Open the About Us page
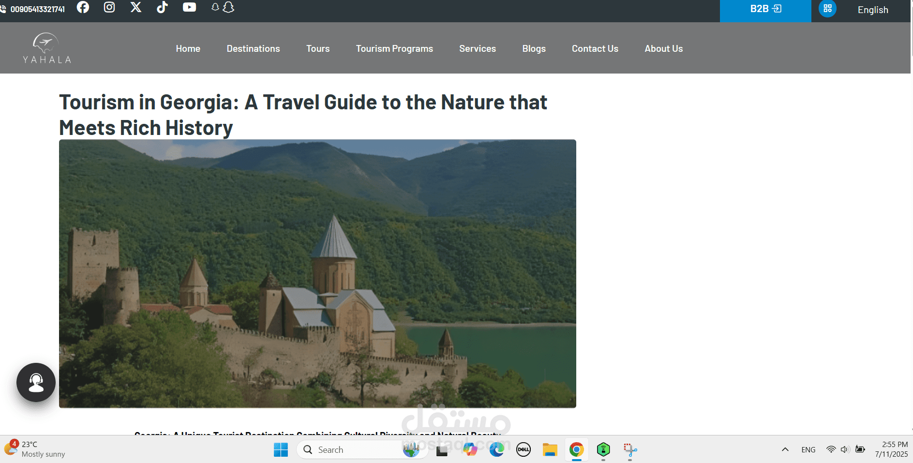The image size is (913, 463). pyautogui.click(x=663, y=48)
